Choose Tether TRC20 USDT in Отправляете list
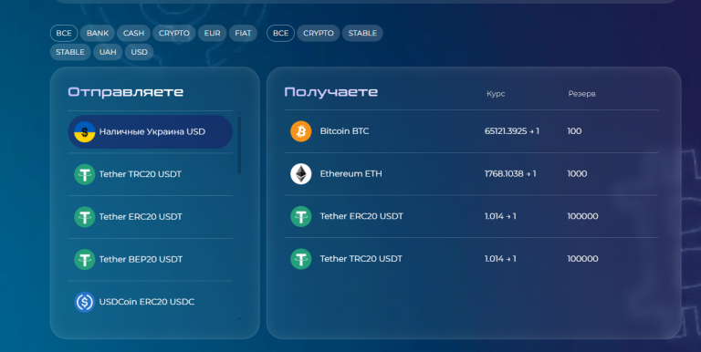The width and height of the screenshot is (701, 352). [x=151, y=174]
